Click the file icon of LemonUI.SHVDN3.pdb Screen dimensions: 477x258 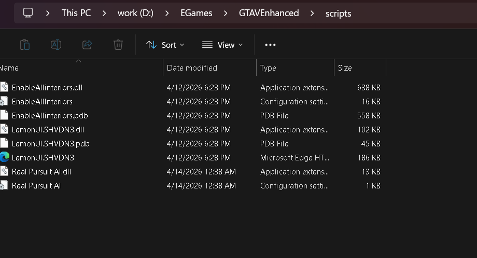[4, 143]
